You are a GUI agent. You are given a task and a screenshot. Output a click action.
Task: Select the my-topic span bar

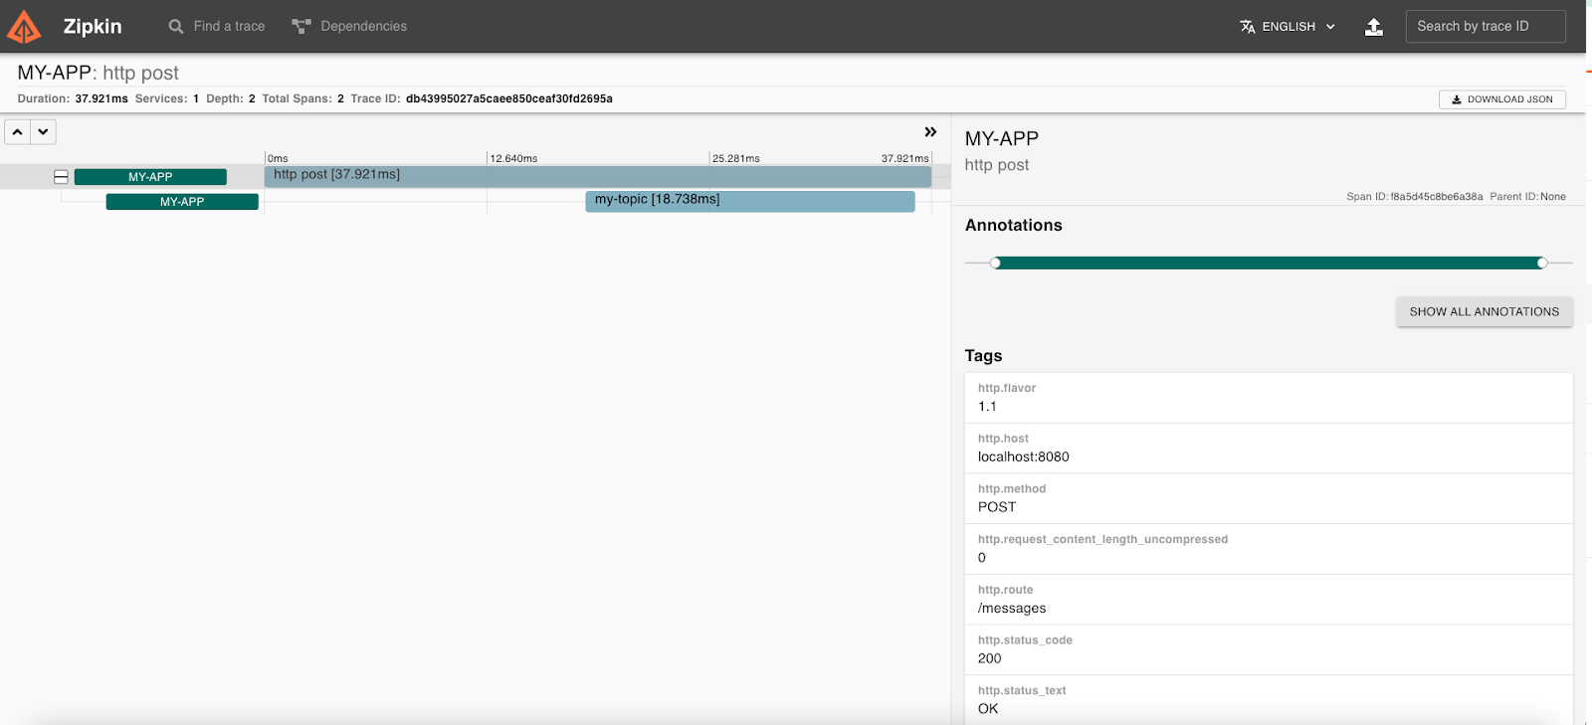coord(750,201)
